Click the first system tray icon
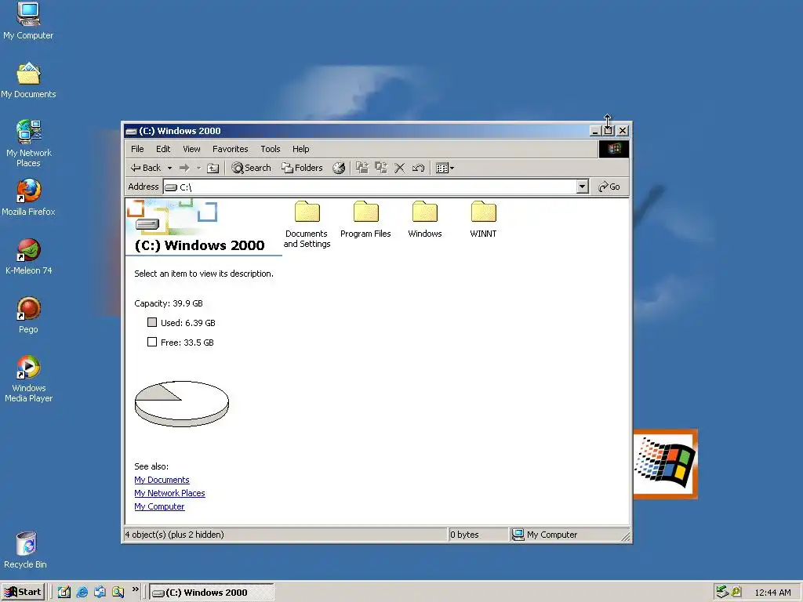This screenshot has height=602, width=803. (722, 592)
